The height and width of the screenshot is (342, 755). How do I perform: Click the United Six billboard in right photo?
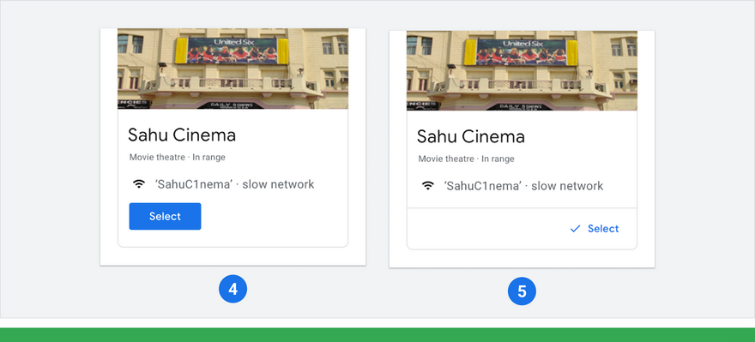[x=521, y=52]
